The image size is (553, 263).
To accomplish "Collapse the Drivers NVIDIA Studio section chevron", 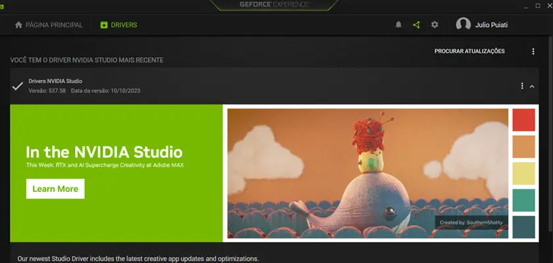I will [532, 86].
